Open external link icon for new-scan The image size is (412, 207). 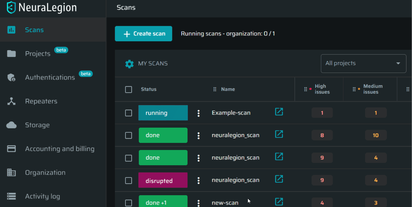pos(279,202)
